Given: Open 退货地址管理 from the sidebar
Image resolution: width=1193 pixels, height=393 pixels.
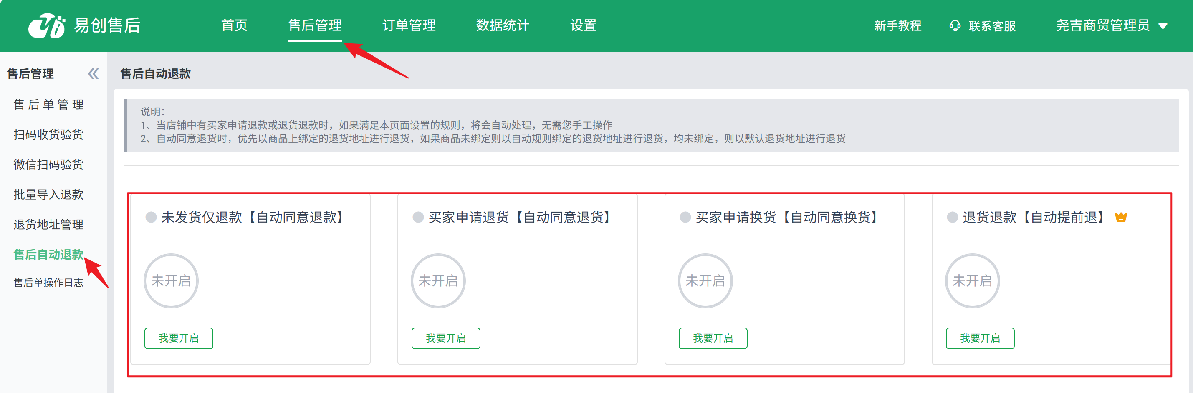Looking at the screenshot, I should [x=48, y=225].
